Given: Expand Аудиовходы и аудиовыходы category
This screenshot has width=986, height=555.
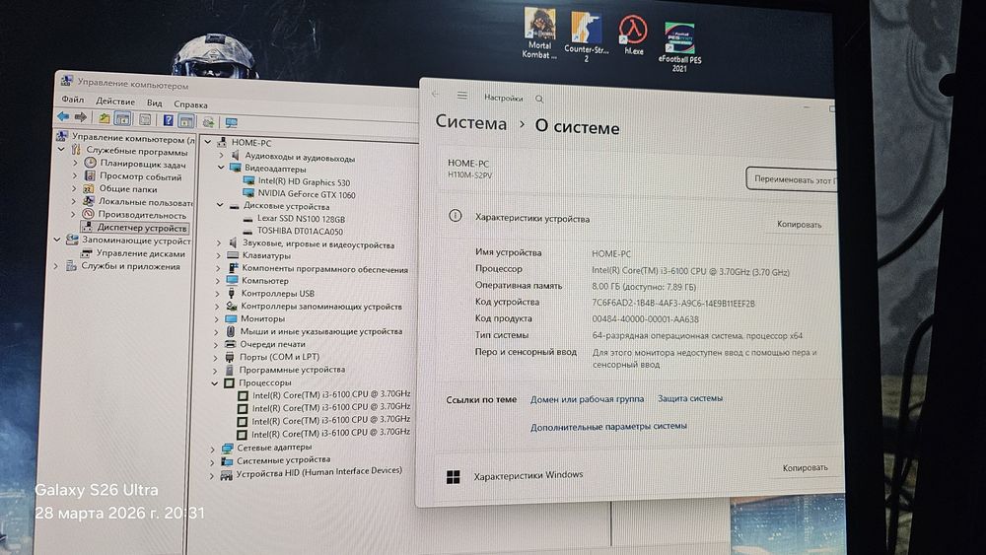Looking at the screenshot, I should pos(221,155).
